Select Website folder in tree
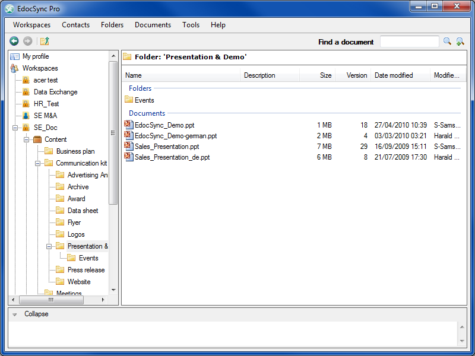This screenshot has width=475, height=356. (x=79, y=281)
